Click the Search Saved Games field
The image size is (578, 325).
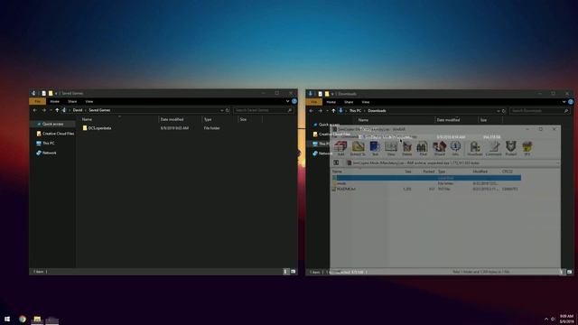[263, 110]
